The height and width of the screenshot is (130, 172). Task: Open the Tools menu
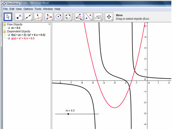(38, 9)
